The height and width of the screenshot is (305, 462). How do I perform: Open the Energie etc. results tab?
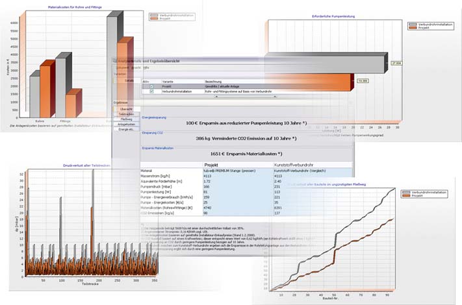tap(126, 130)
